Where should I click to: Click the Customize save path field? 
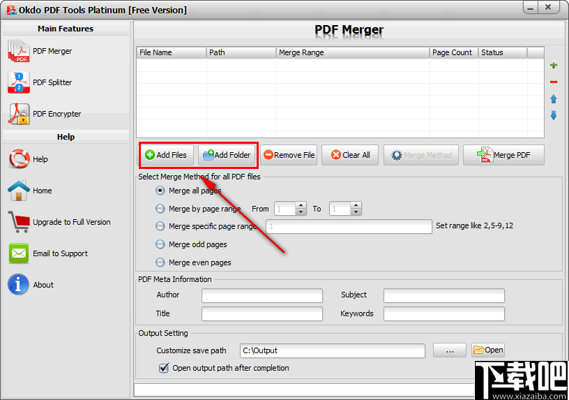pos(333,350)
